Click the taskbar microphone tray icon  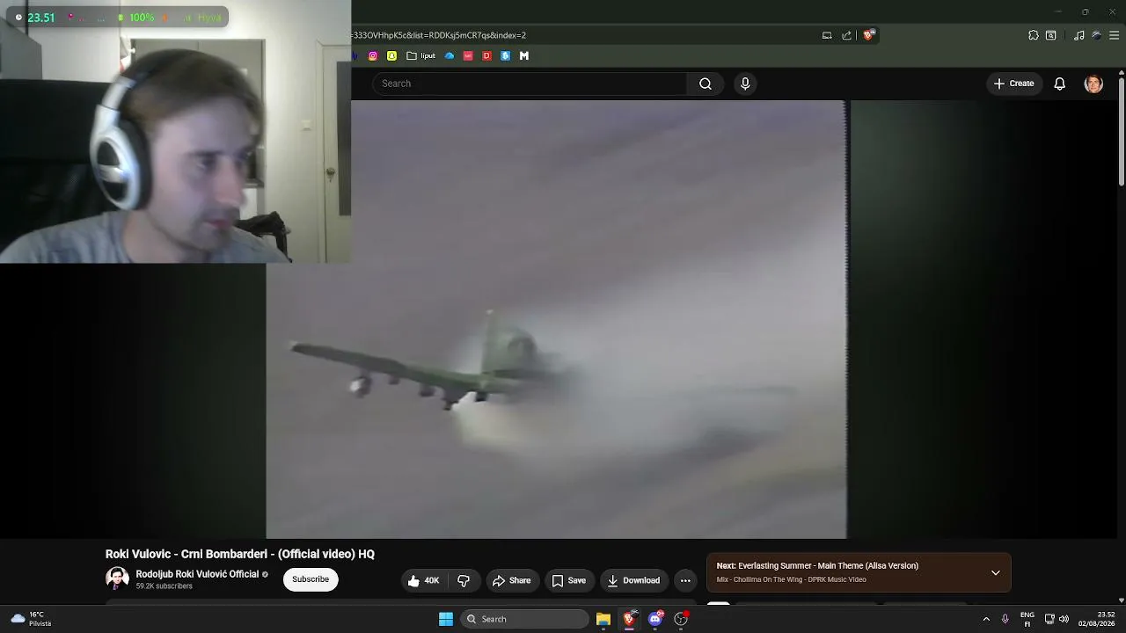click(x=1005, y=619)
